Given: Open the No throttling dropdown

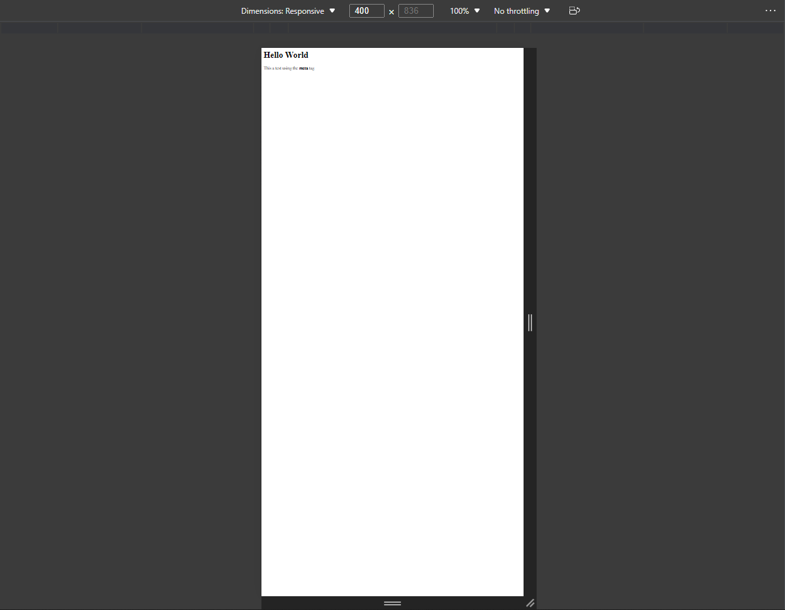Looking at the screenshot, I should (522, 11).
